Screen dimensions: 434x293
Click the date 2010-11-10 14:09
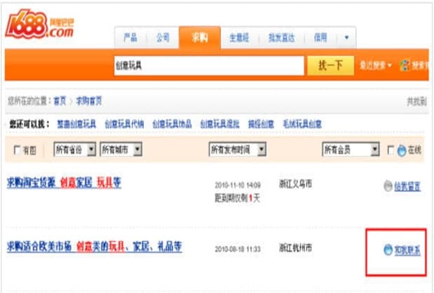pos(238,185)
